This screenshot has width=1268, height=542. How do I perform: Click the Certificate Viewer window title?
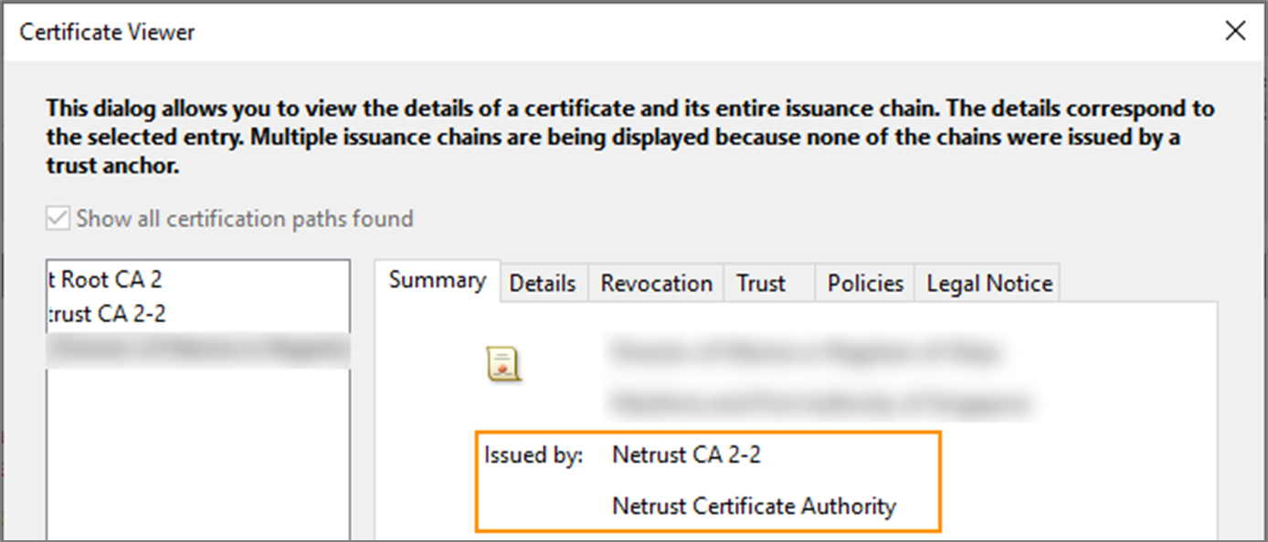(108, 32)
